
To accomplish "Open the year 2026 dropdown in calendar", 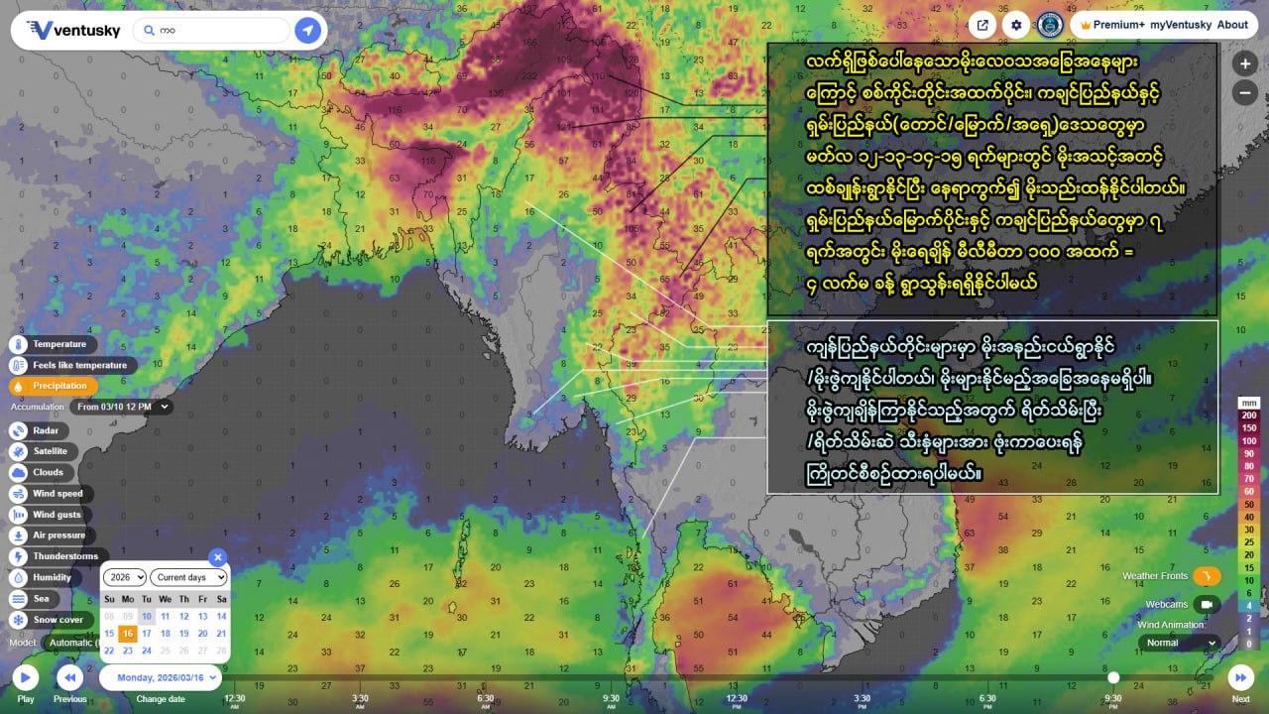I will (126, 577).
